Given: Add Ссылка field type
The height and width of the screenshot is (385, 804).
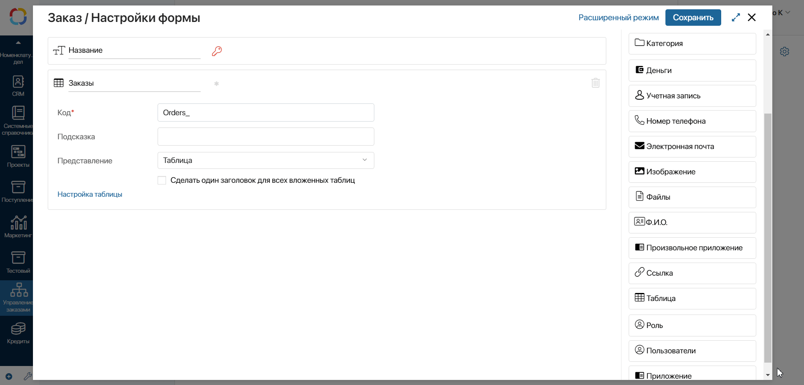Looking at the screenshot, I should [692, 273].
